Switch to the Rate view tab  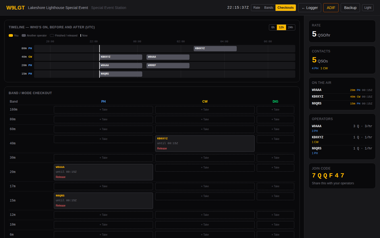click(x=256, y=8)
